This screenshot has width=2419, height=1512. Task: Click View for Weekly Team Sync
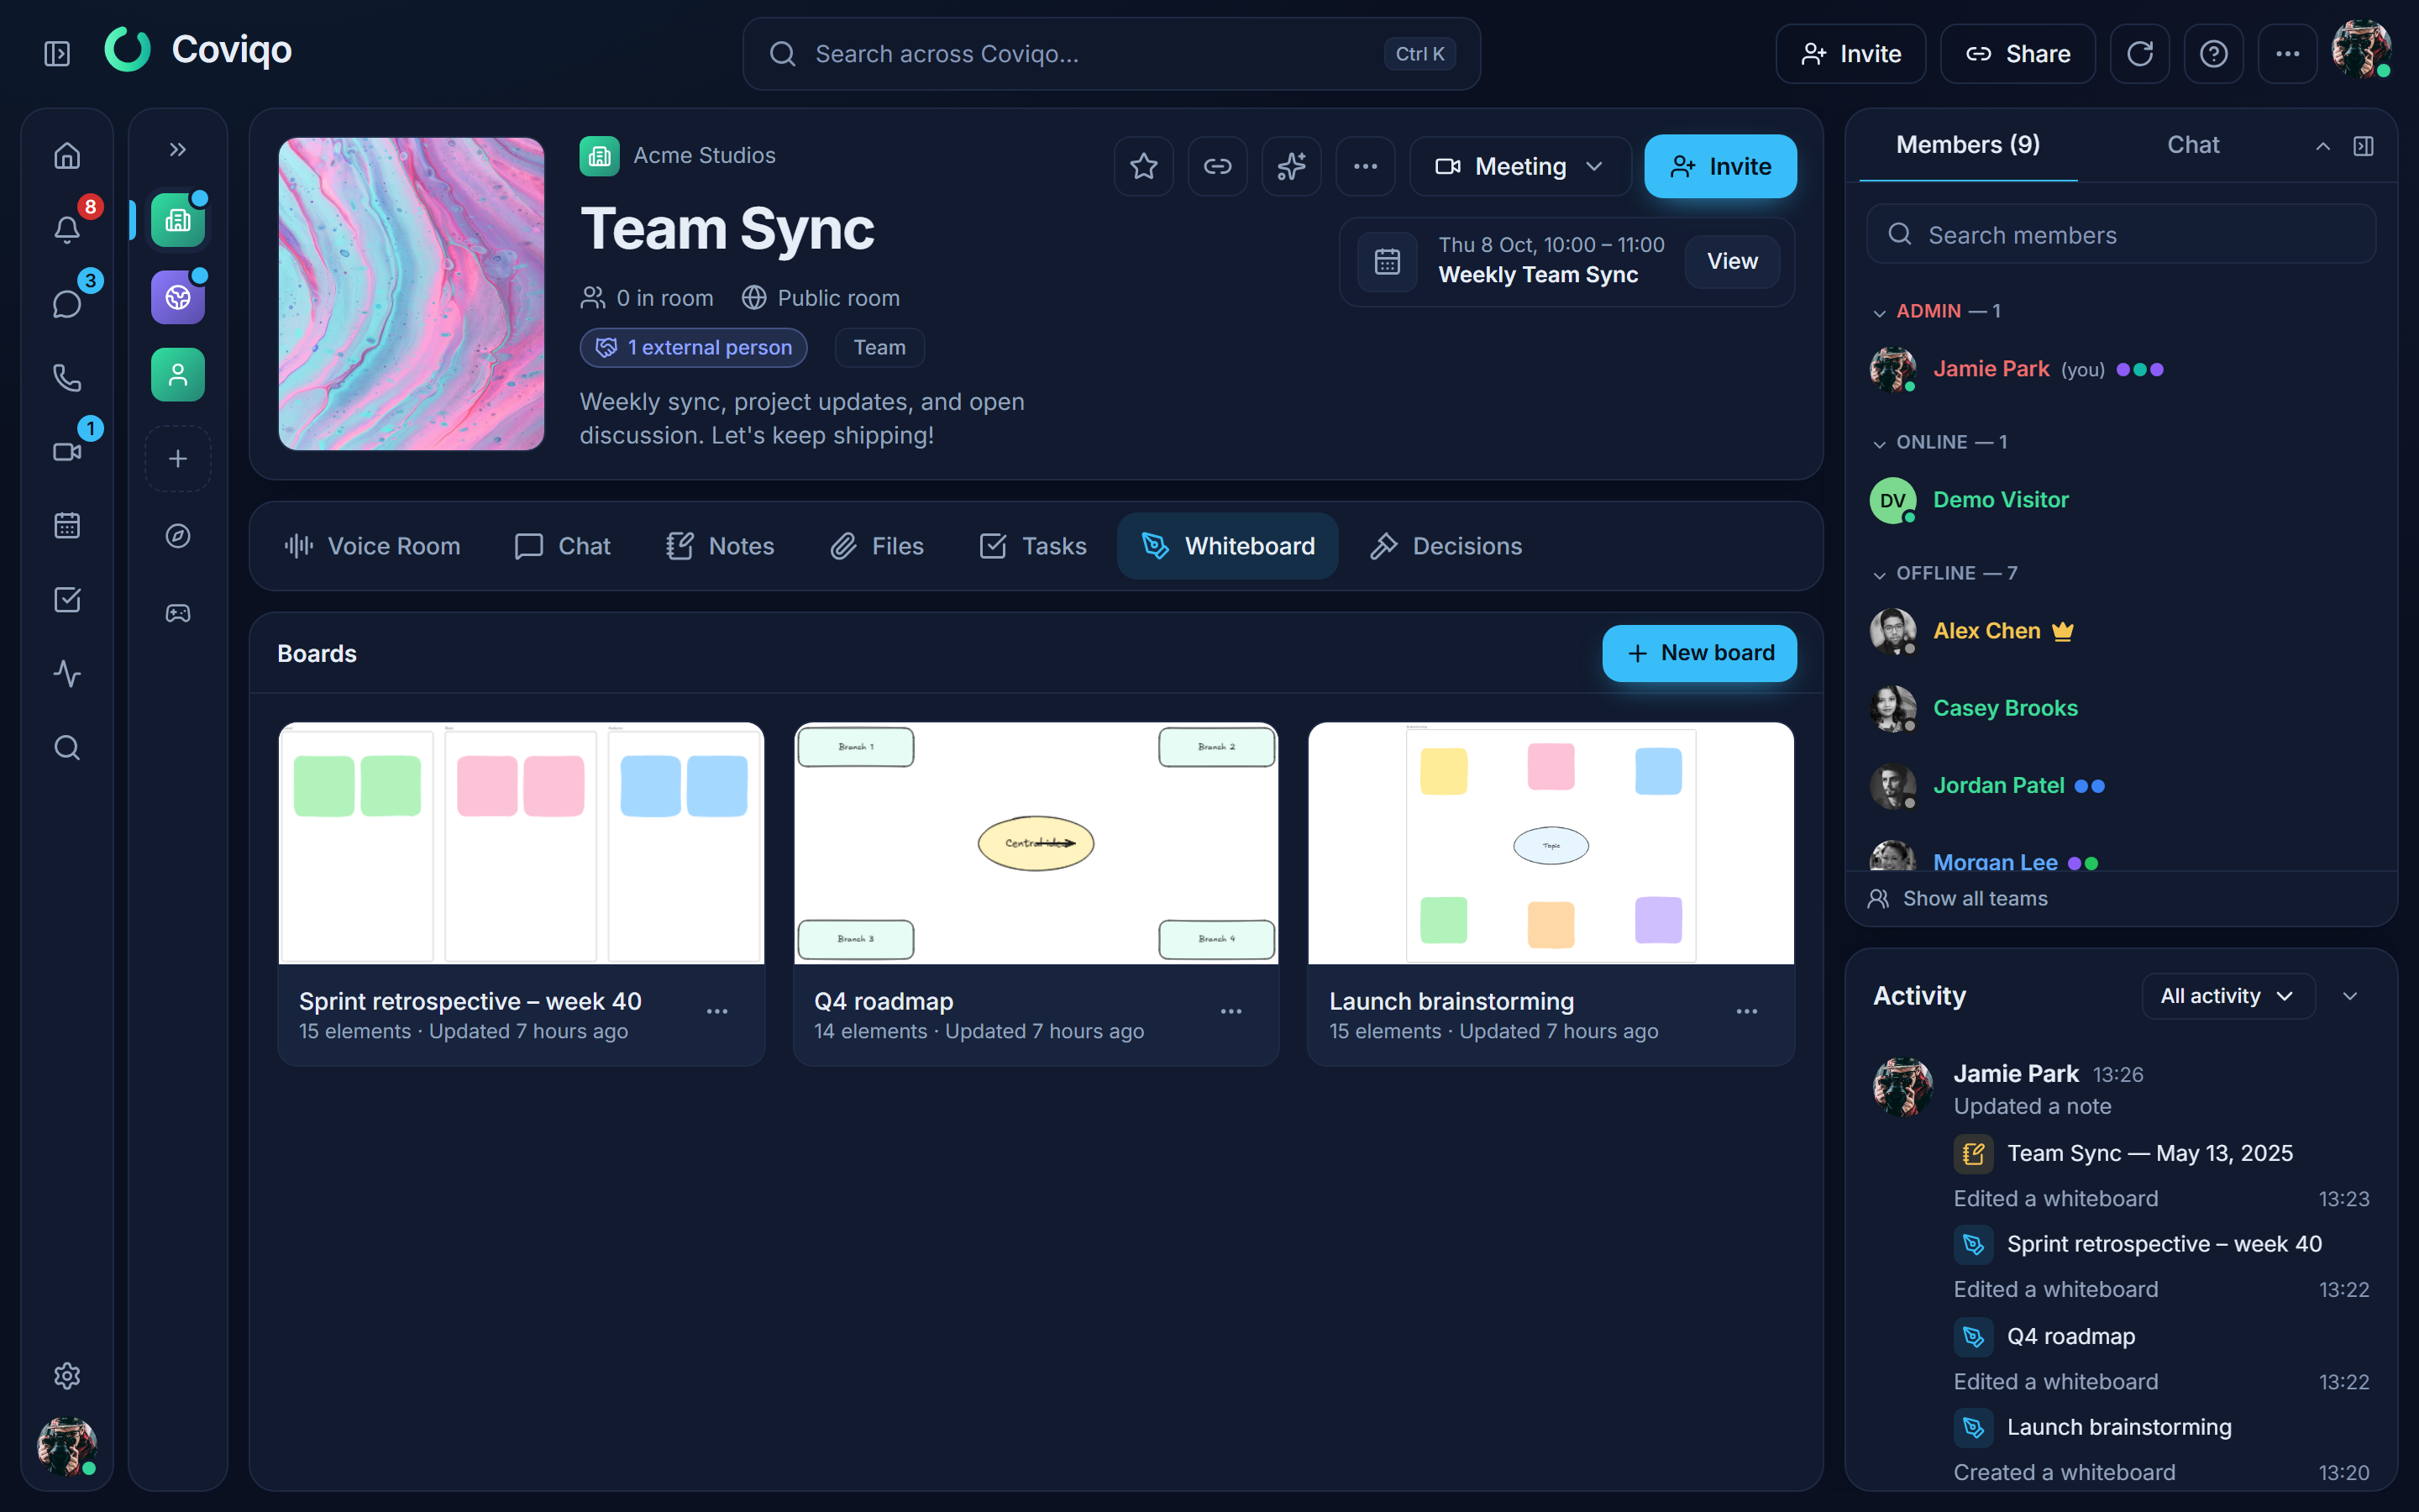(1731, 261)
